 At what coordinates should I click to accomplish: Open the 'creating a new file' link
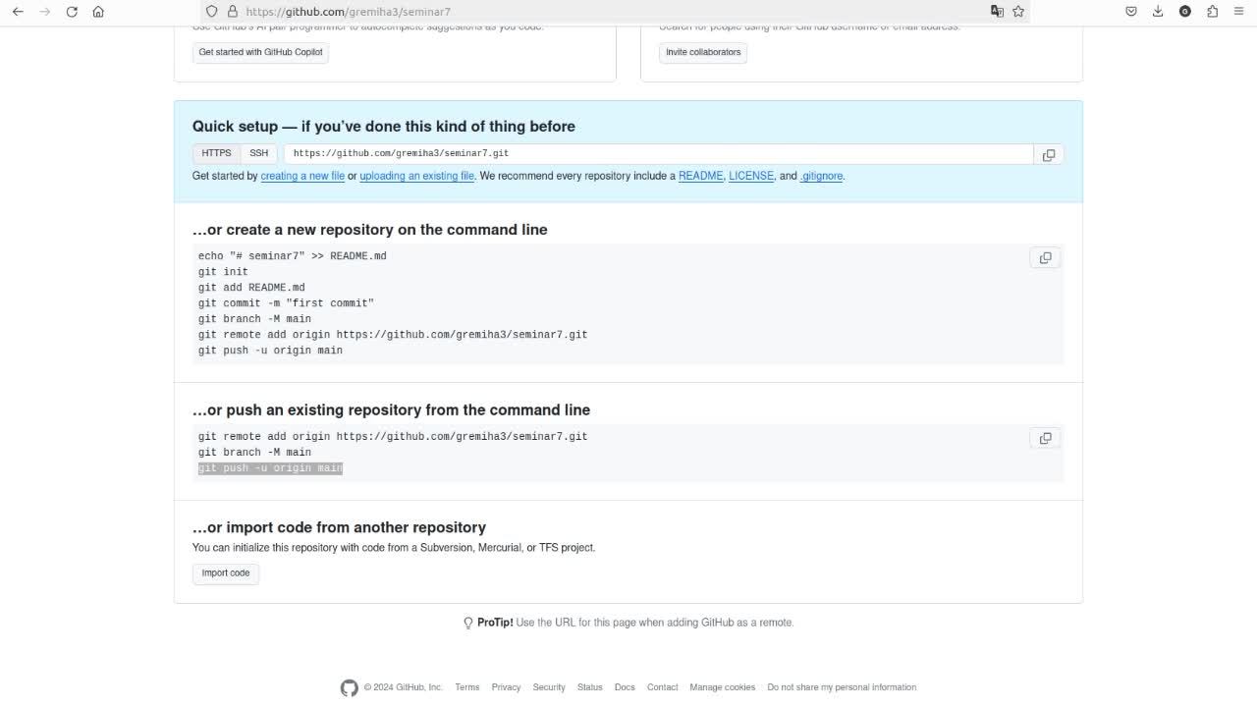[x=302, y=177]
